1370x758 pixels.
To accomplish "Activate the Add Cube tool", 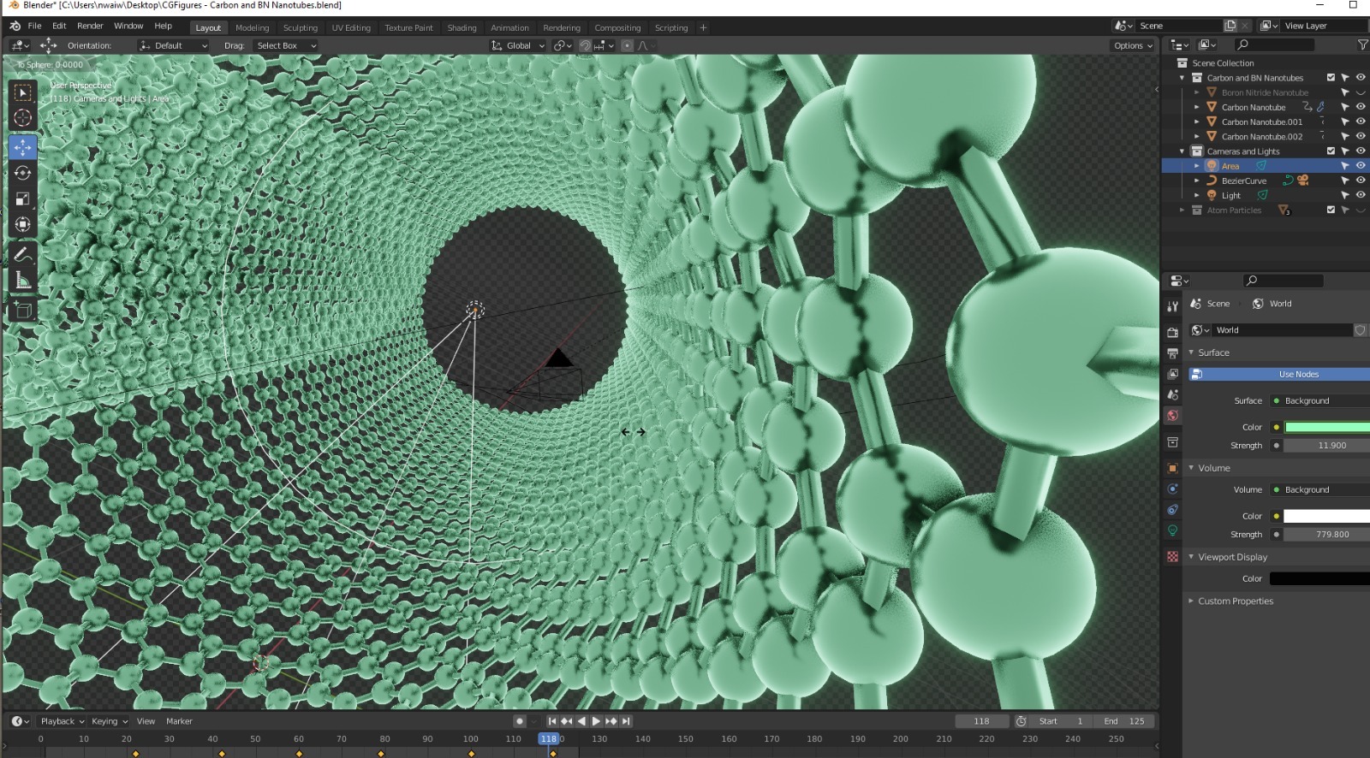I will pyautogui.click(x=23, y=310).
